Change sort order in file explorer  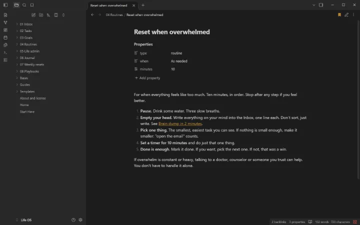(x=48, y=15)
